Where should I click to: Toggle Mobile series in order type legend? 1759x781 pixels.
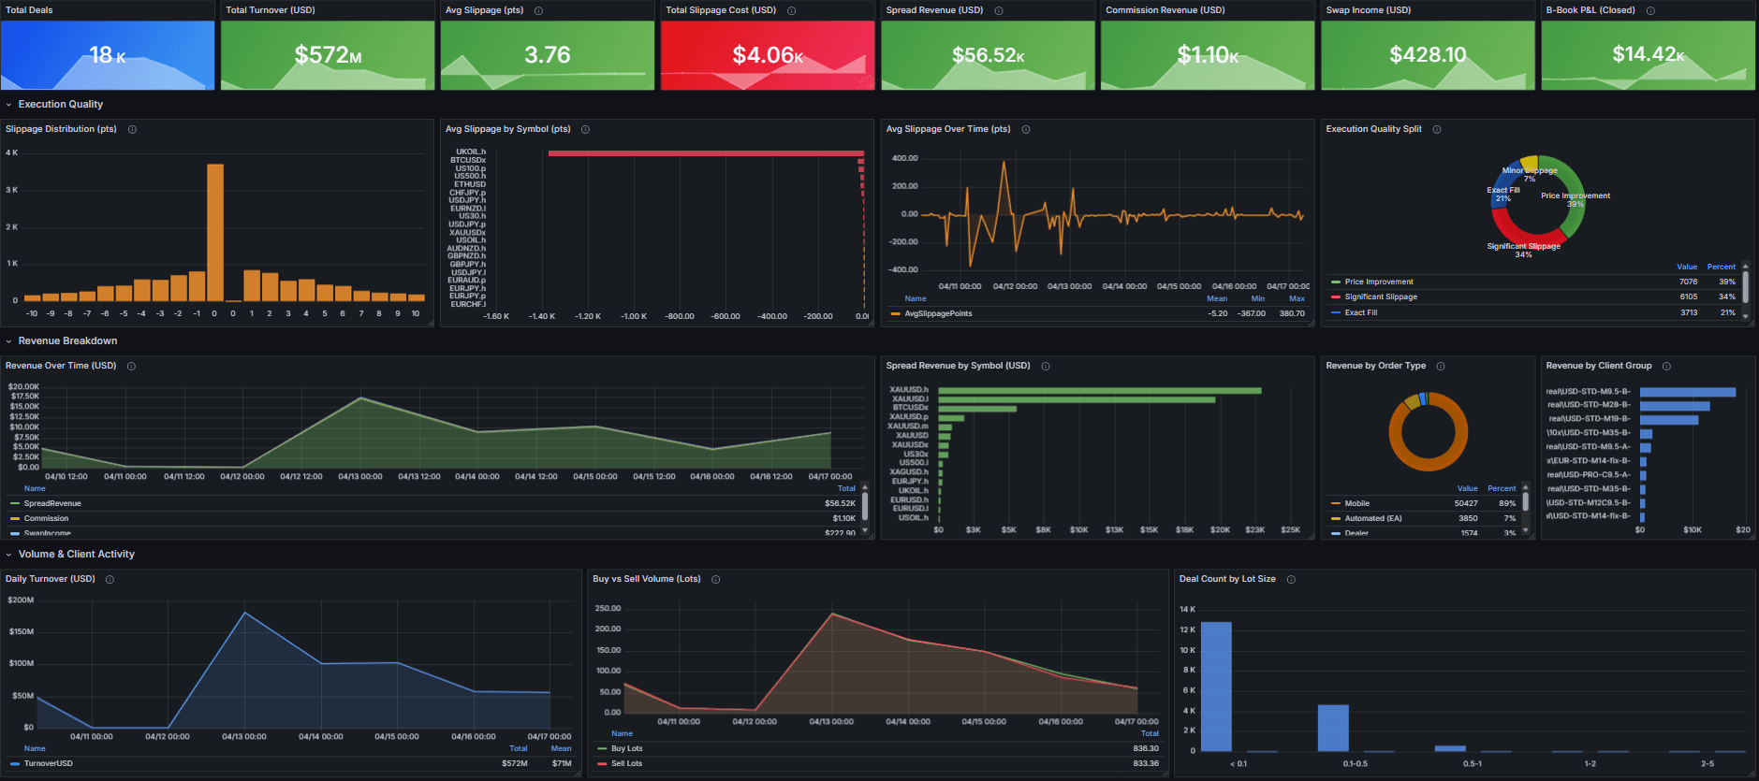click(1356, 503)
